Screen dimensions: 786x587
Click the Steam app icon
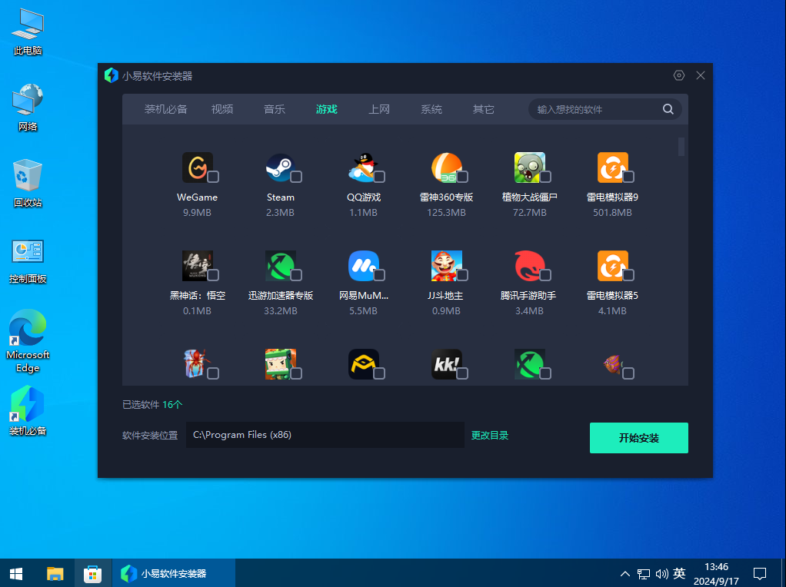280,167
